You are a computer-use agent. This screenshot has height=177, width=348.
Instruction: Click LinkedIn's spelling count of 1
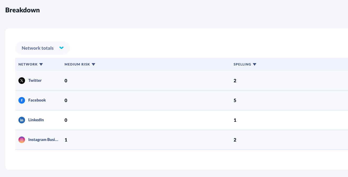click(x=235, y=120)
